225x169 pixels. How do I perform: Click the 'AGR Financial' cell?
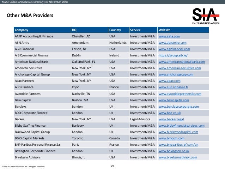click(42, 49)
